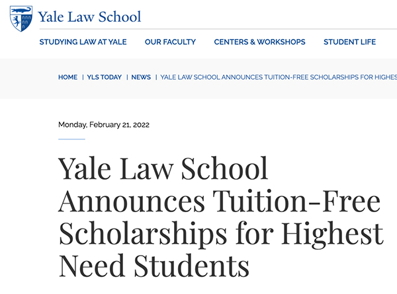Go to Home via breadcrumb
Image resolution: width=397 pixels, height=294 pixels.
coord(68,77)
